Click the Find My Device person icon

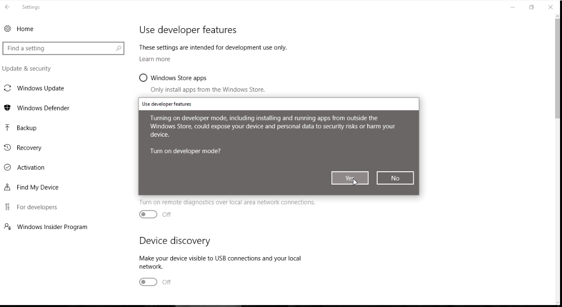tap(7, 187)
